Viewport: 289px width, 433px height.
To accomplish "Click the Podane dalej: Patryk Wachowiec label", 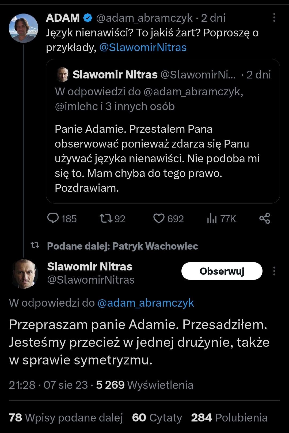I will (x=122, y=246).
